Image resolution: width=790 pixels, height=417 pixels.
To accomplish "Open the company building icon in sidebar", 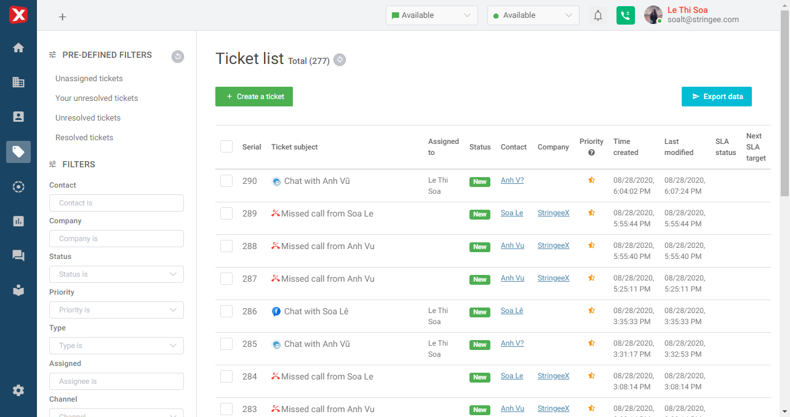I will tap(18, 82).
